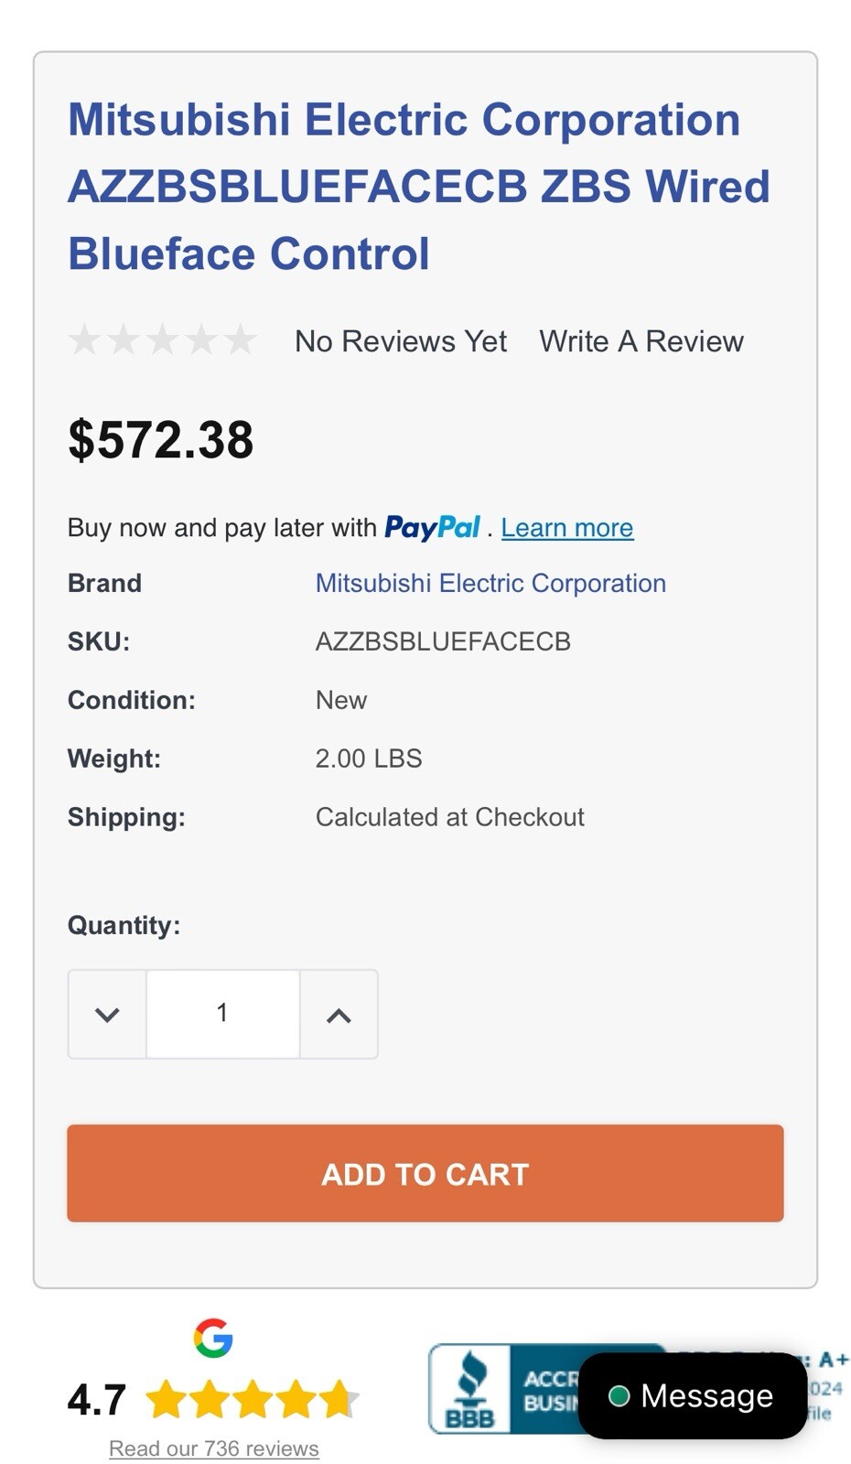851x1464 pixels.
Task: Read our 736 reviews link
Action: [214, 1448]
